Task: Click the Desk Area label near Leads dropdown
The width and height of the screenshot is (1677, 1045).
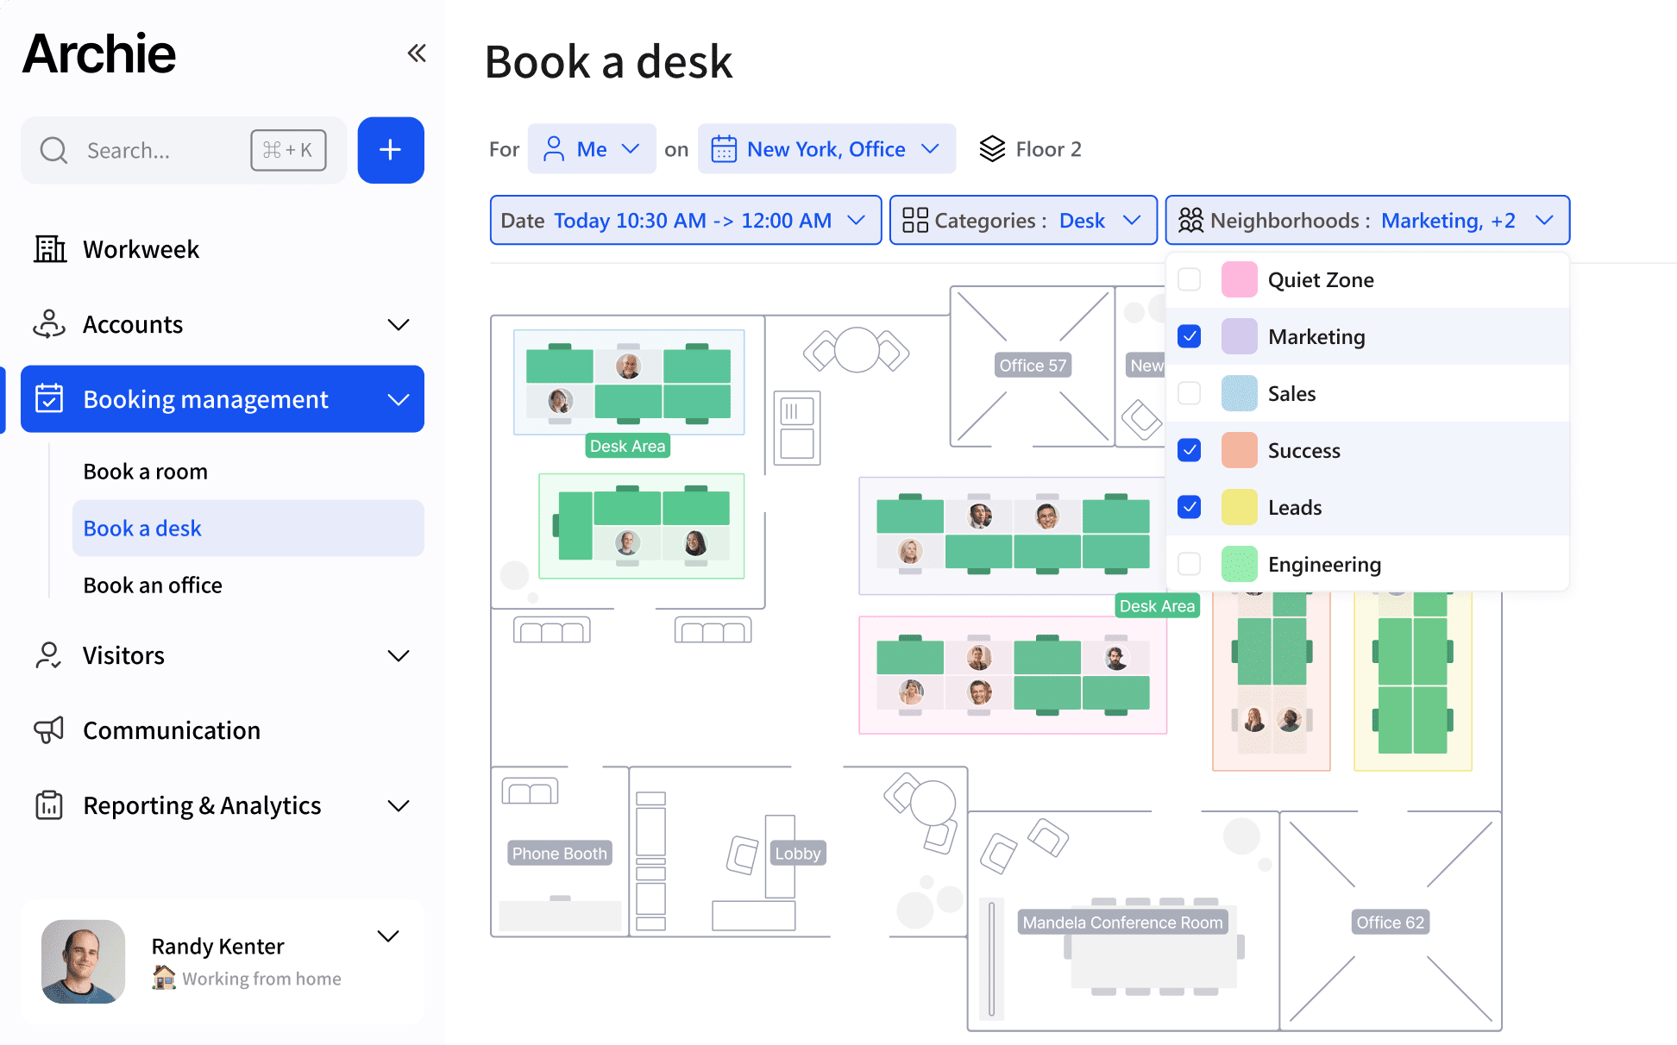Action: [1157, 605]
